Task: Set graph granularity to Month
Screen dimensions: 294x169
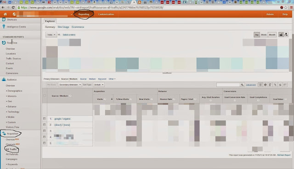Action: (x=272, y=35)
